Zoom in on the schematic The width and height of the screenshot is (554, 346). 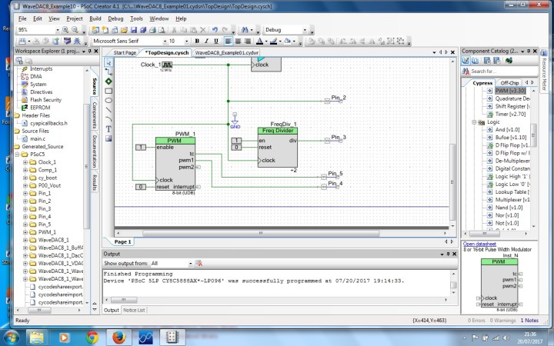point(65,30)
